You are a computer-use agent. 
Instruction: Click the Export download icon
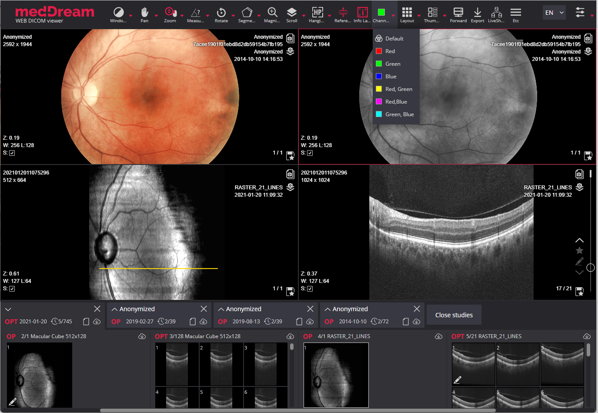pos(478,14)
